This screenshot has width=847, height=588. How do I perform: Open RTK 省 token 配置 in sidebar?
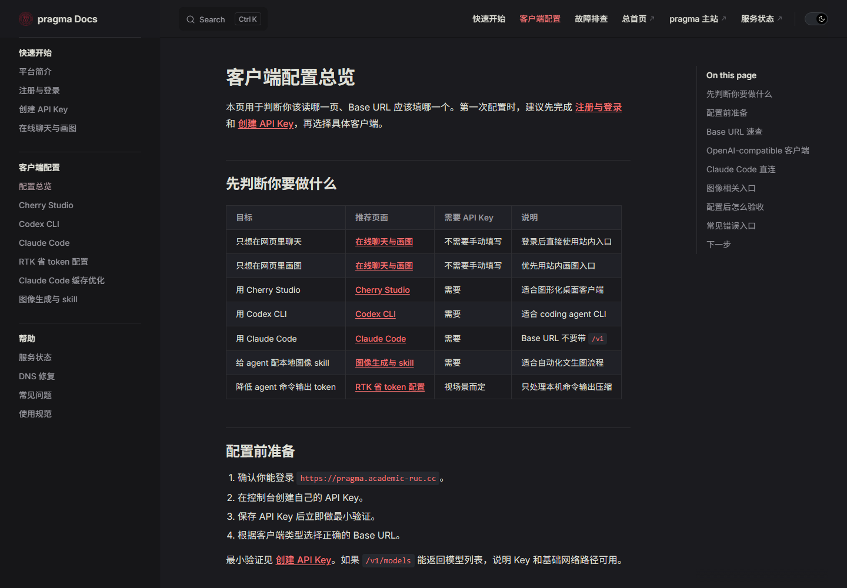pos(54,262)
